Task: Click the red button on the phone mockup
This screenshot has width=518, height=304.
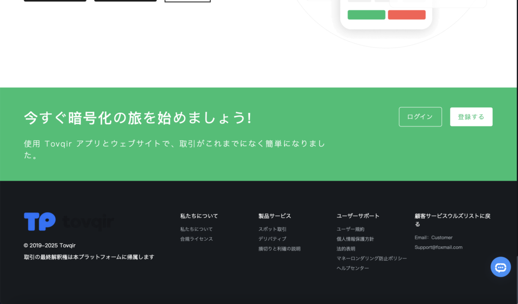Action: tap(407, 15)
